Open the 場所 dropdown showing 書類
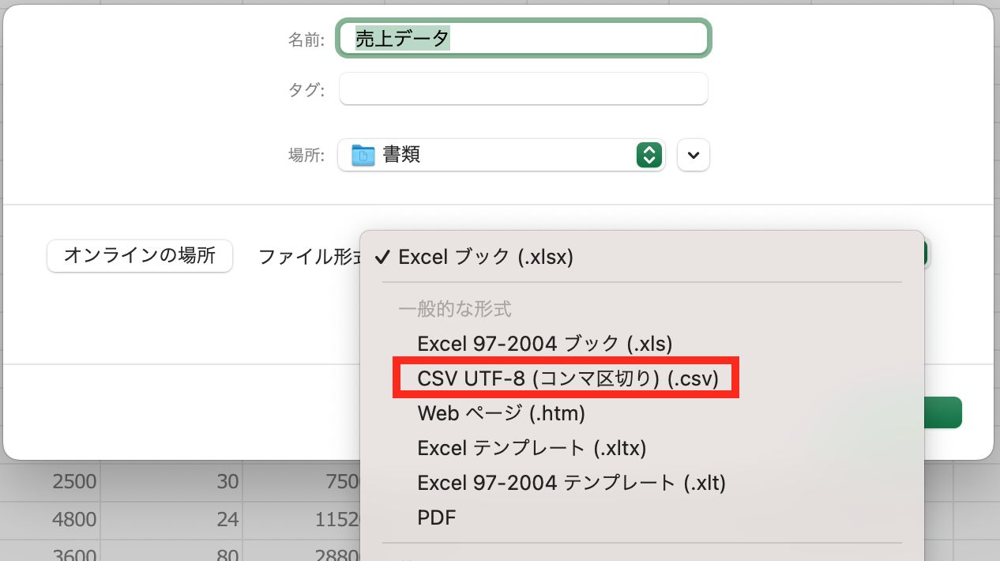 pyautogui.click(x=502, y=155)
